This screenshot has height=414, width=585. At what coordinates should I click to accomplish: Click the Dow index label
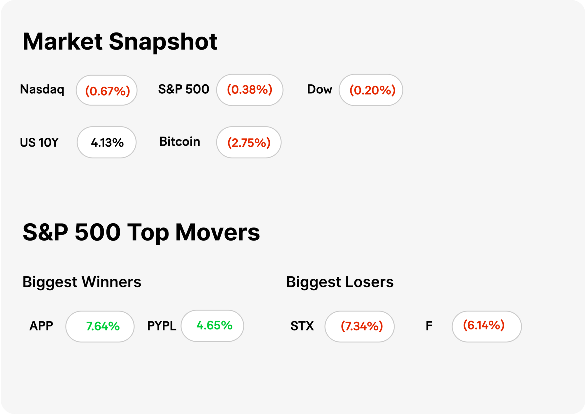click(x=319, y=89)
